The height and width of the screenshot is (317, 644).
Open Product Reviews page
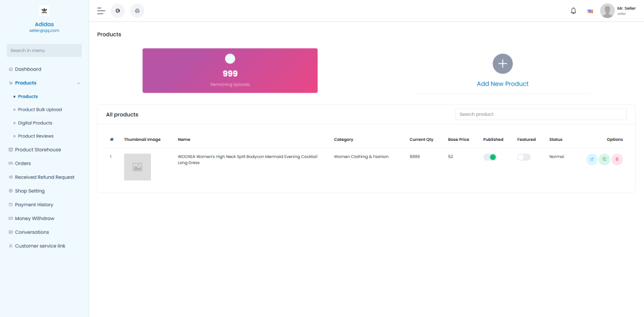point(36,136)
